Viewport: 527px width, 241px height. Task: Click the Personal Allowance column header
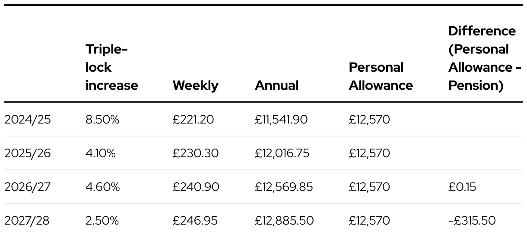click(x=381, y=76)
